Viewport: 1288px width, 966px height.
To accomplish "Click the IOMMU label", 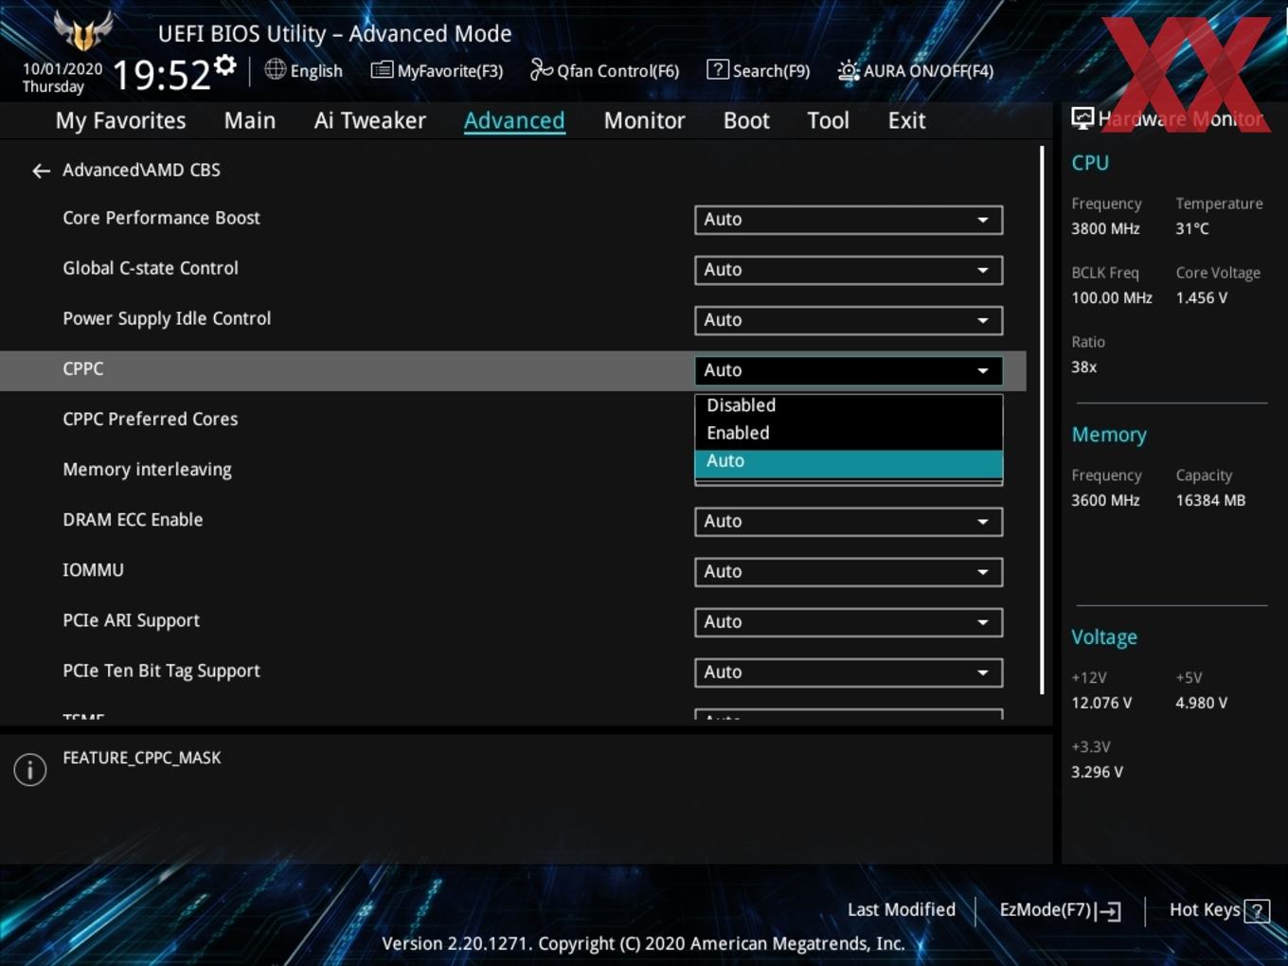I will point(93,570).
